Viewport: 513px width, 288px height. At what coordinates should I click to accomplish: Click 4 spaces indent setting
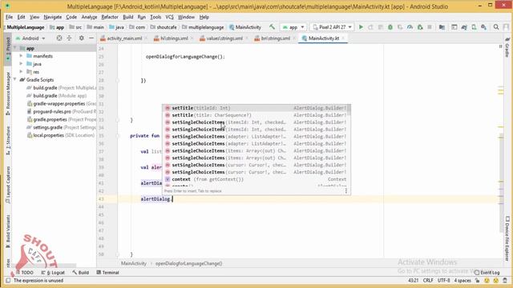click(463, 281)
